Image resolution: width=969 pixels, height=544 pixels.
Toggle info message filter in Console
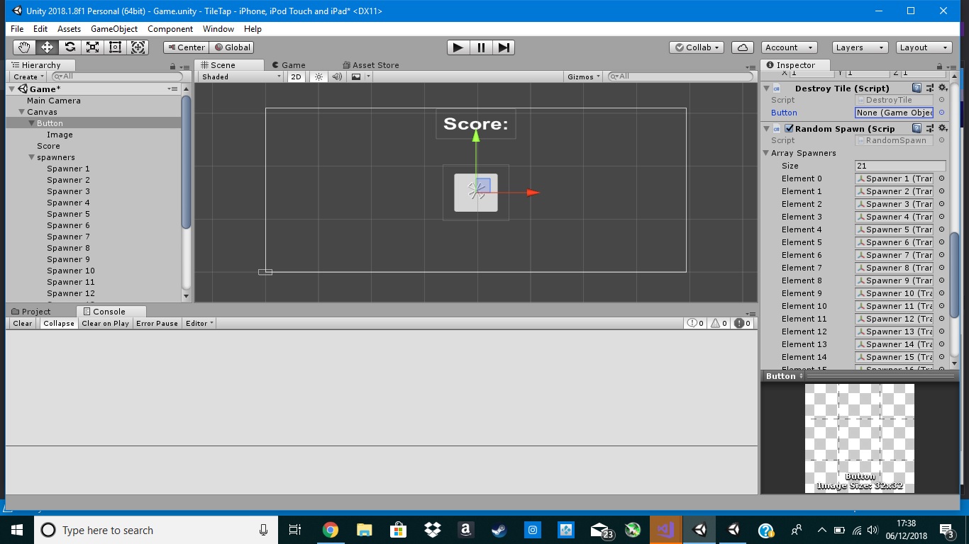(696, 323)
